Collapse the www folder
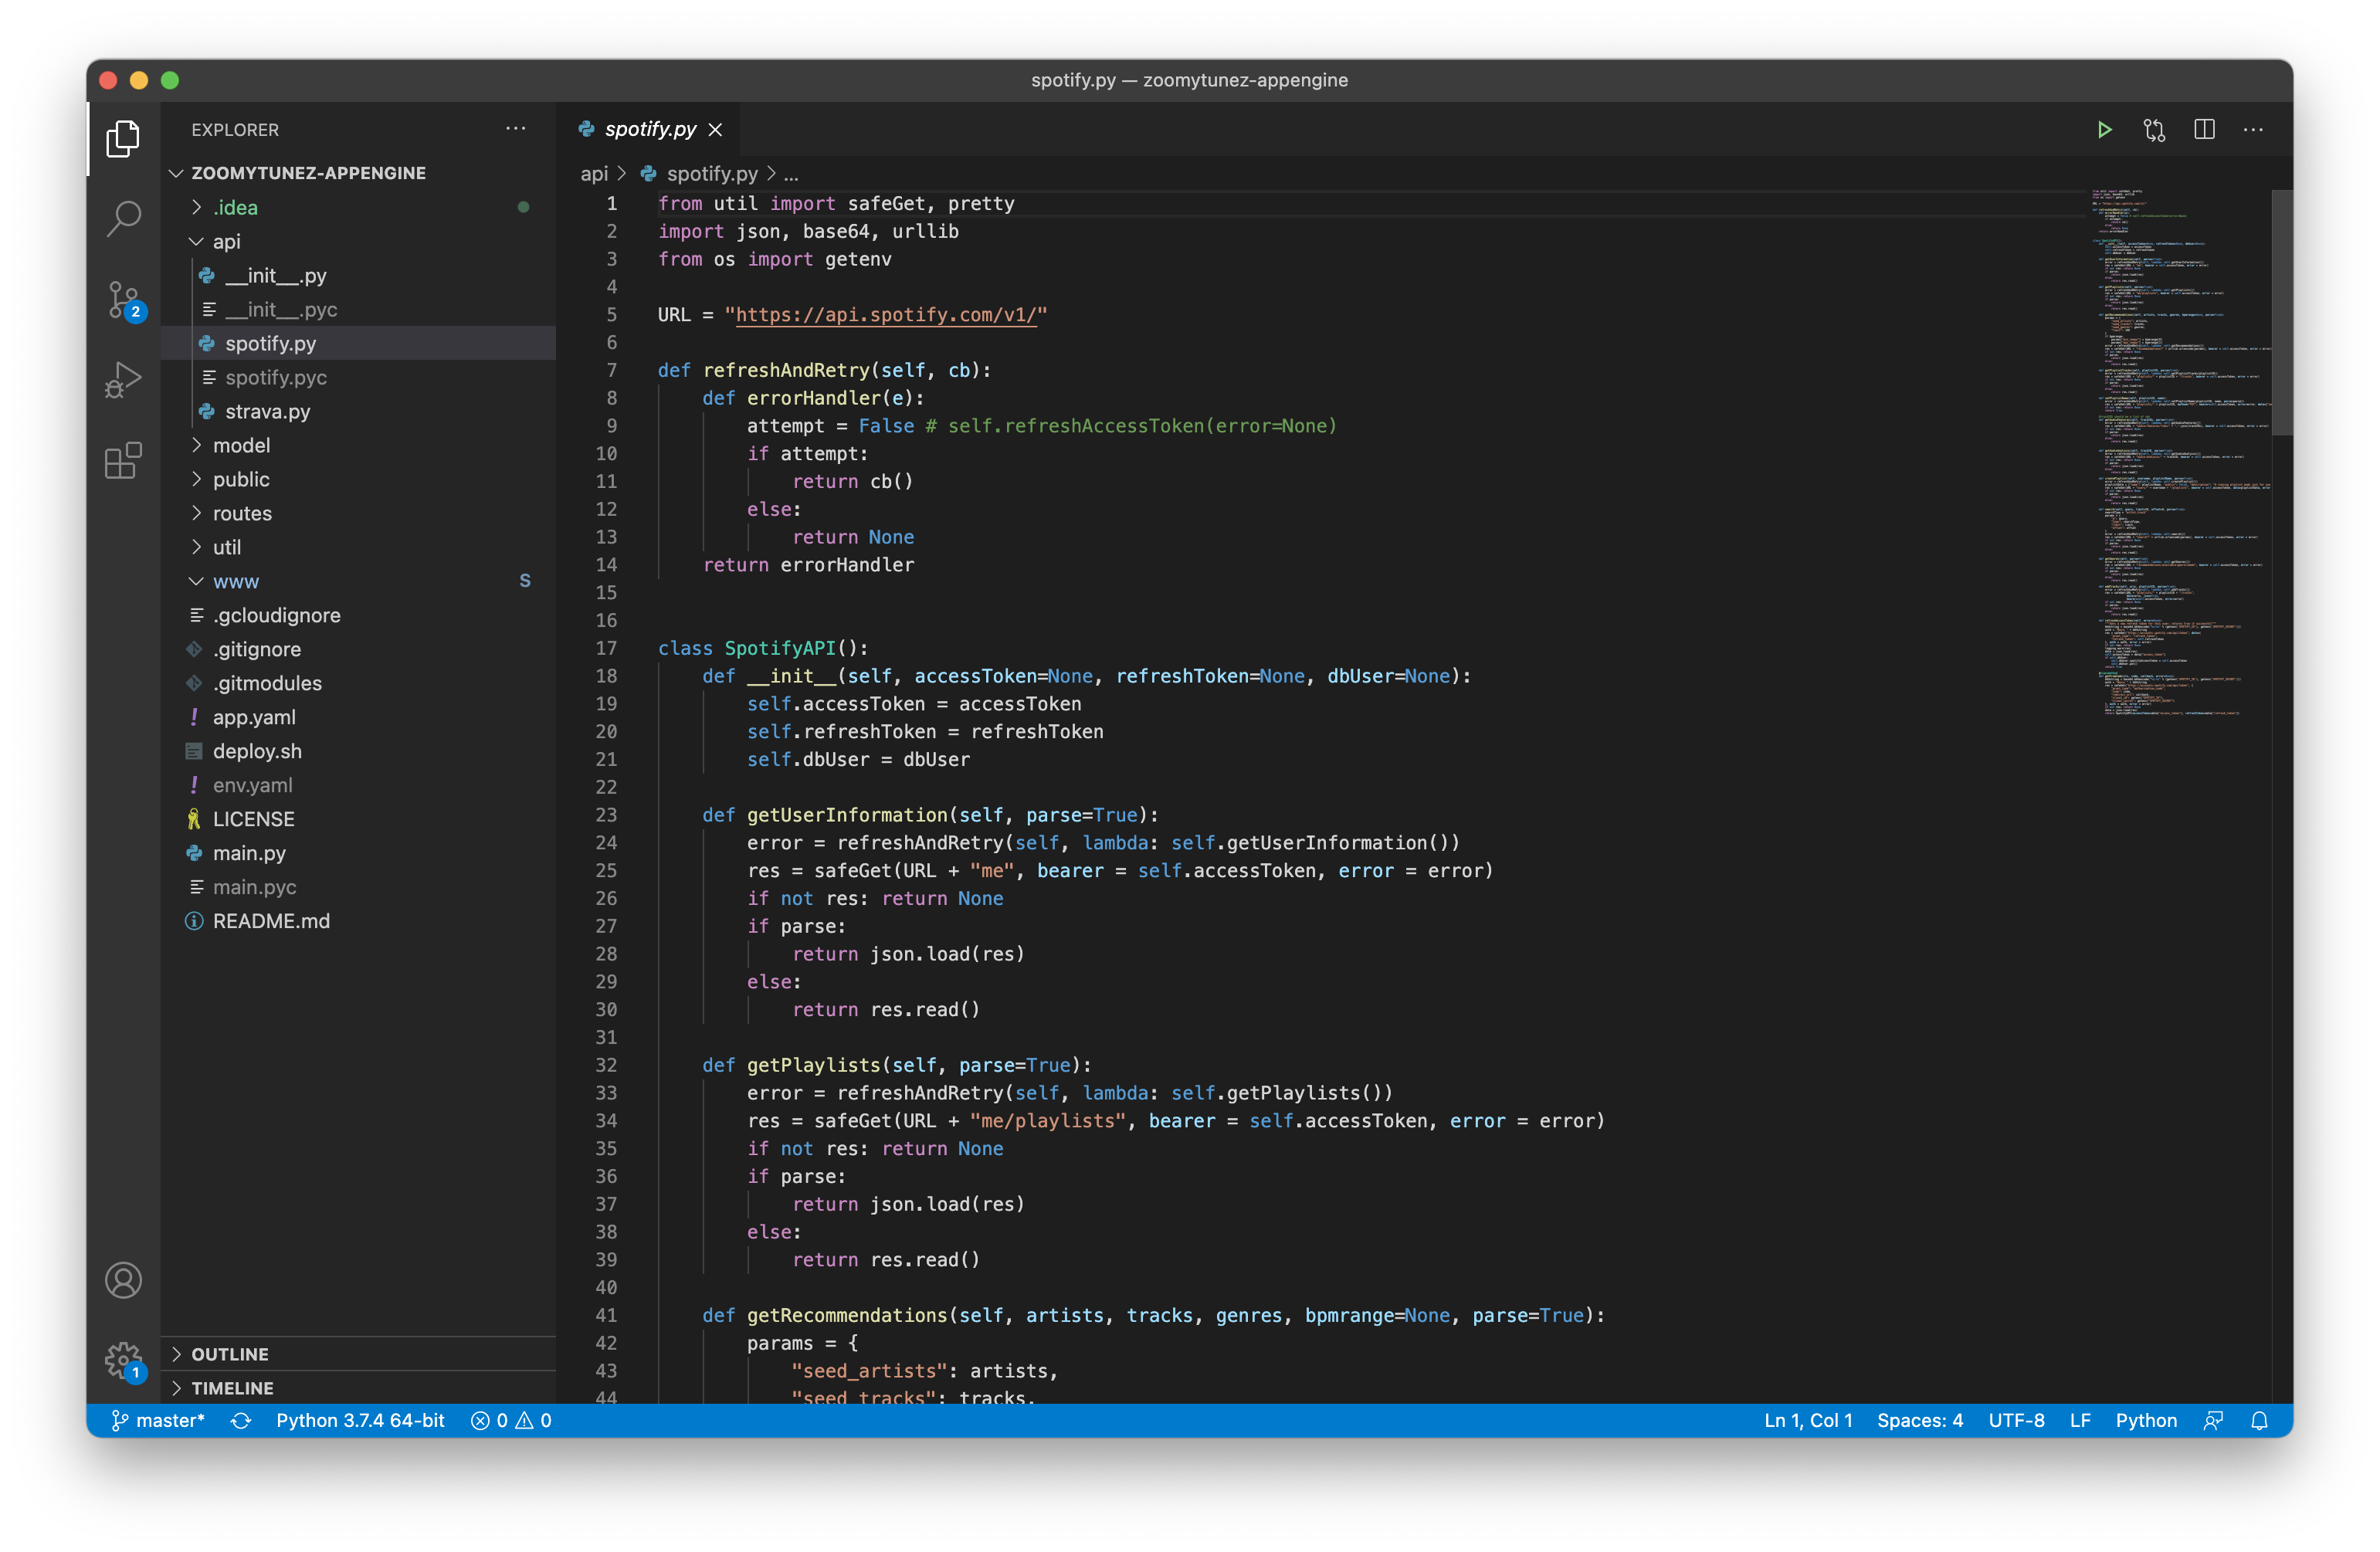This screenshot has height=1552, width=2380. click(358, 581)
